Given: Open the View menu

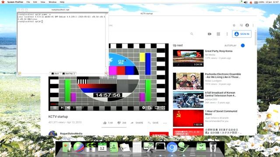Looking at the screenshot, I should coord(43,2).
